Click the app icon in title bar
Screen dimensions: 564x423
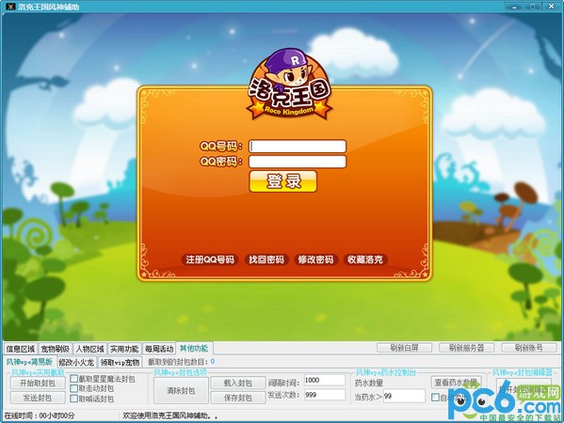(x=10, y=6)
